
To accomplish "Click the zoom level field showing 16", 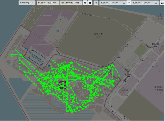I will pos(96,3).
